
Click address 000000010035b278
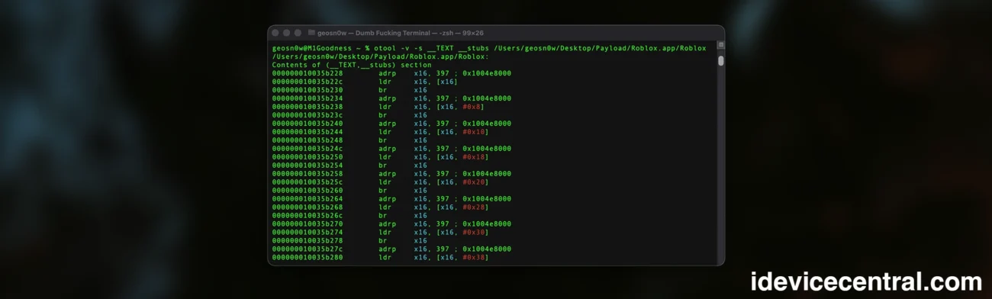[x=308, y=241]
